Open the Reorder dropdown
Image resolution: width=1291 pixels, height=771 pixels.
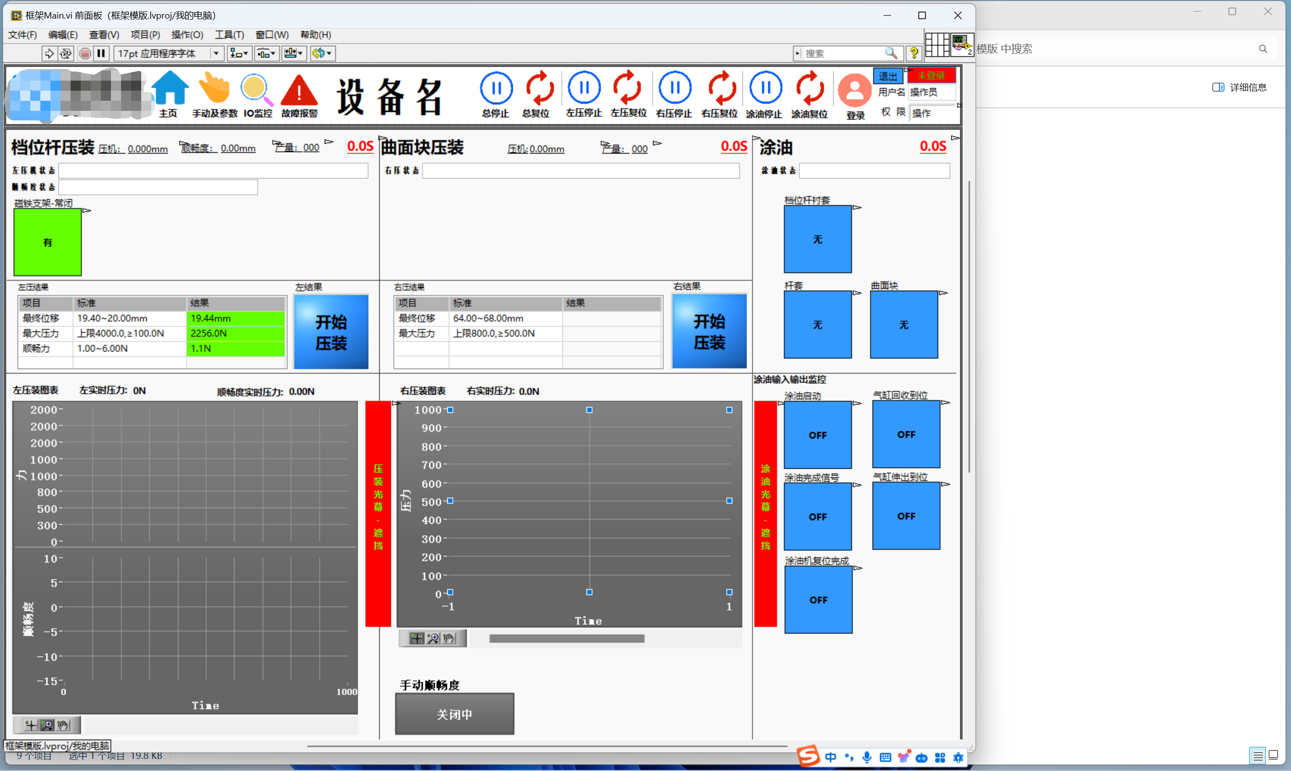[x=322, y=53]
